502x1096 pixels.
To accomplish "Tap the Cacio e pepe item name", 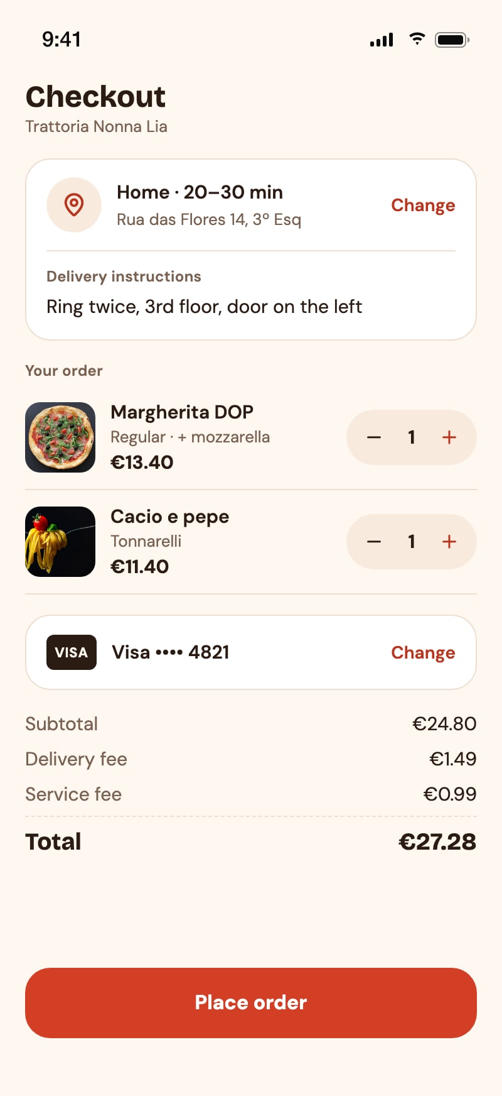I will tap(170, 517).
